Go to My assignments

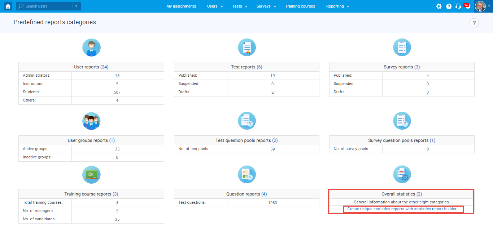click(x=181, y=6)
